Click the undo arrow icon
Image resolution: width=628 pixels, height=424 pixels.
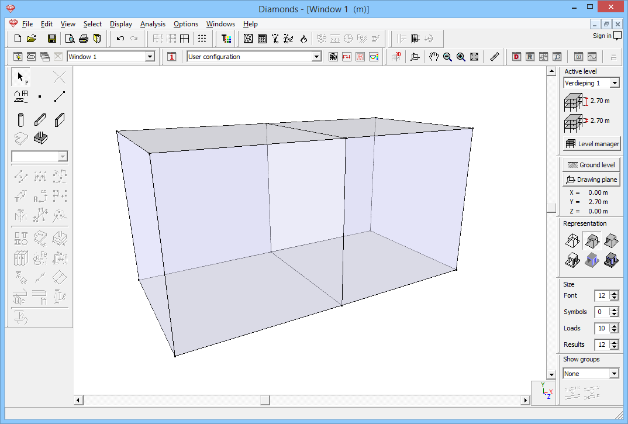[x=120, y=39]
